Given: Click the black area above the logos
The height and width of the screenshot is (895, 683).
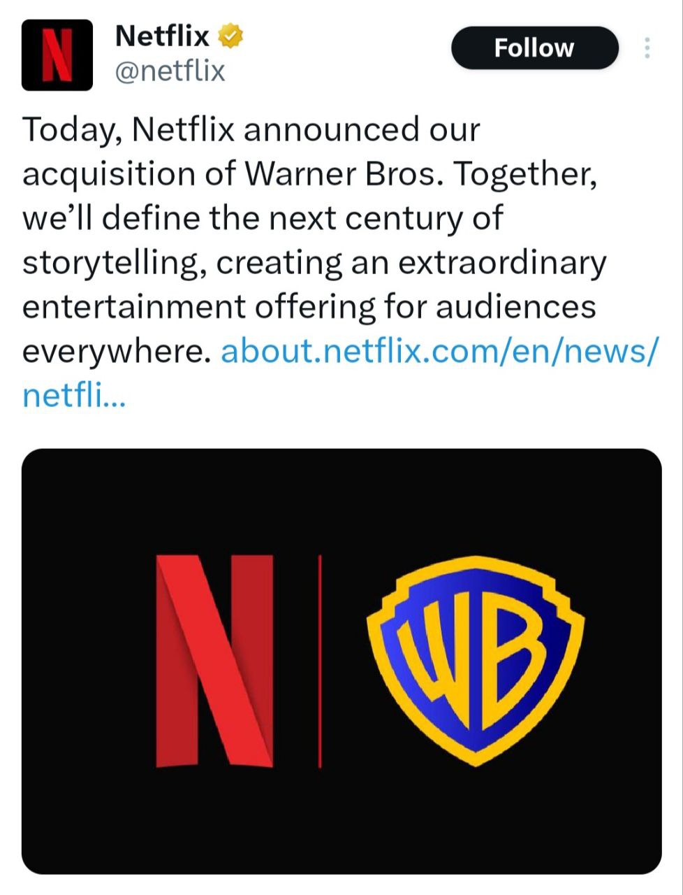Looking at the screenshot, I should (341, 496).
